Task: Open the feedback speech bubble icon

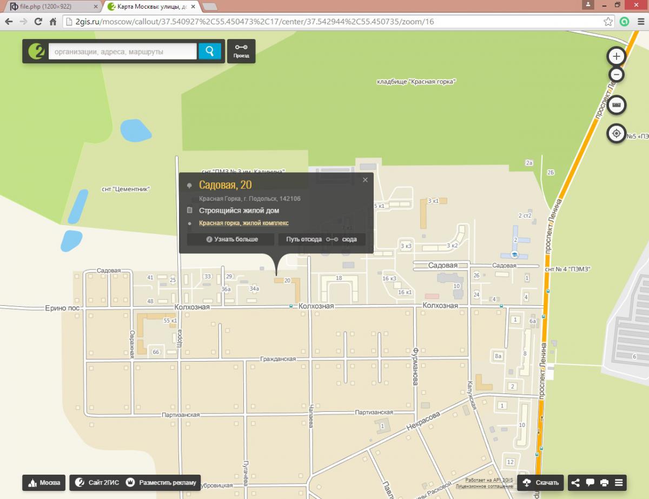Action: pyautogui.click(x=591, y=483)
